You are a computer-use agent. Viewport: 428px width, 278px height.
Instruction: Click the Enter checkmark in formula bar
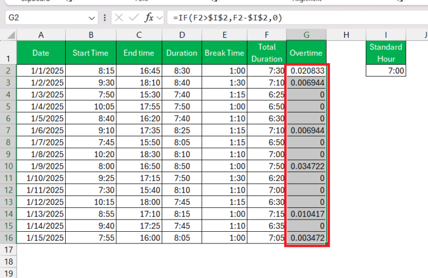pyautogui.click(x=134, y=18)
